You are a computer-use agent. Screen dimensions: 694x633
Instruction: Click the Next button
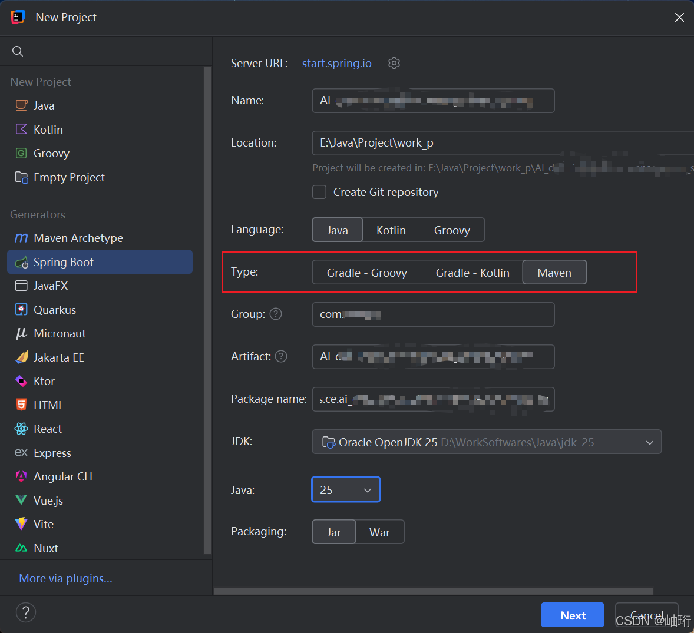coord(572,615)
